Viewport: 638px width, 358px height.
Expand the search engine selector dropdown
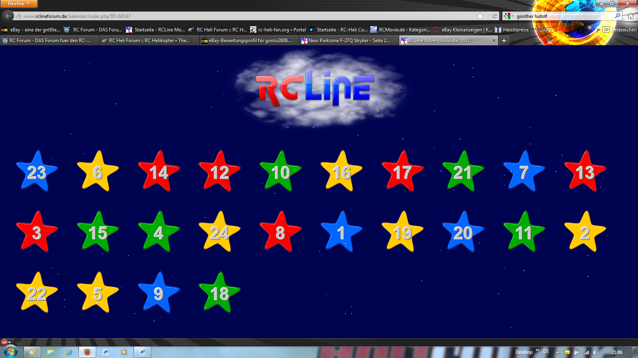(509, 16)
